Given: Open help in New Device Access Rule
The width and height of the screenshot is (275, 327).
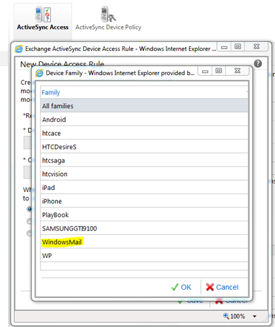Looking at the screenshot, I should pyautogui.click(x=258, y=63).
